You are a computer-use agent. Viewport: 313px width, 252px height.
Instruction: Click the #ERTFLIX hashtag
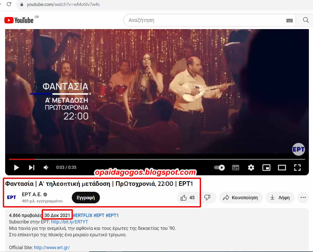82,215
